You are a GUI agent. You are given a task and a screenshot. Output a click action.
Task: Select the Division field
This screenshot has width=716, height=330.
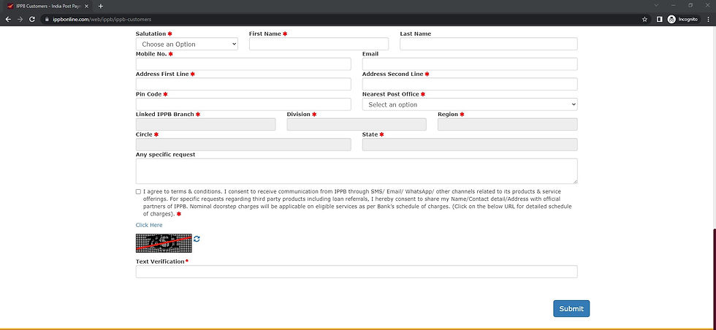(357, 125)
